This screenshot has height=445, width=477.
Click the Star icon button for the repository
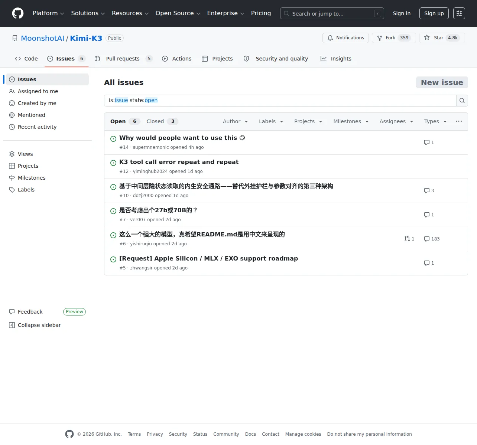pos(442,38)
